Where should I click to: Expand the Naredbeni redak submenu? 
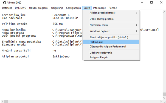[x=111, y=25]
